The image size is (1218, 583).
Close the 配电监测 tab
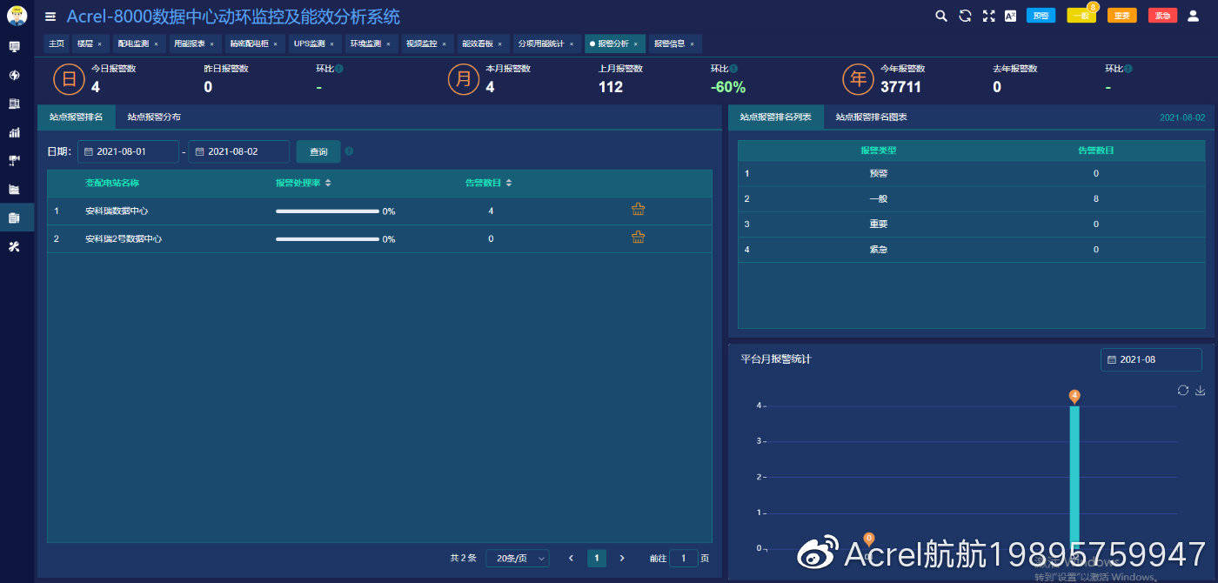click(x=156, y=44)
